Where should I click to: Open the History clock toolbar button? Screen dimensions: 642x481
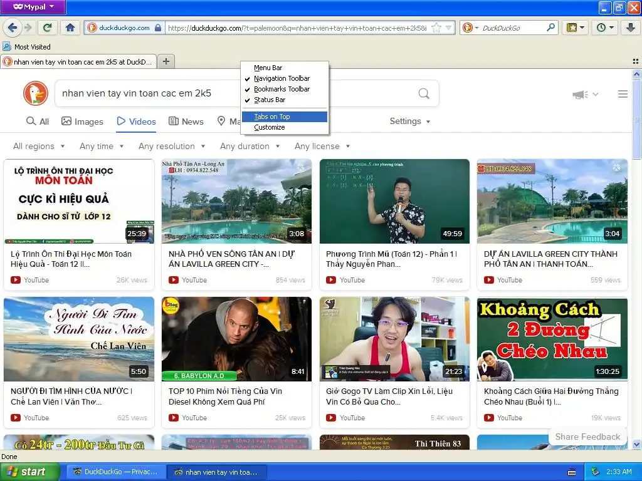(605, 28)
